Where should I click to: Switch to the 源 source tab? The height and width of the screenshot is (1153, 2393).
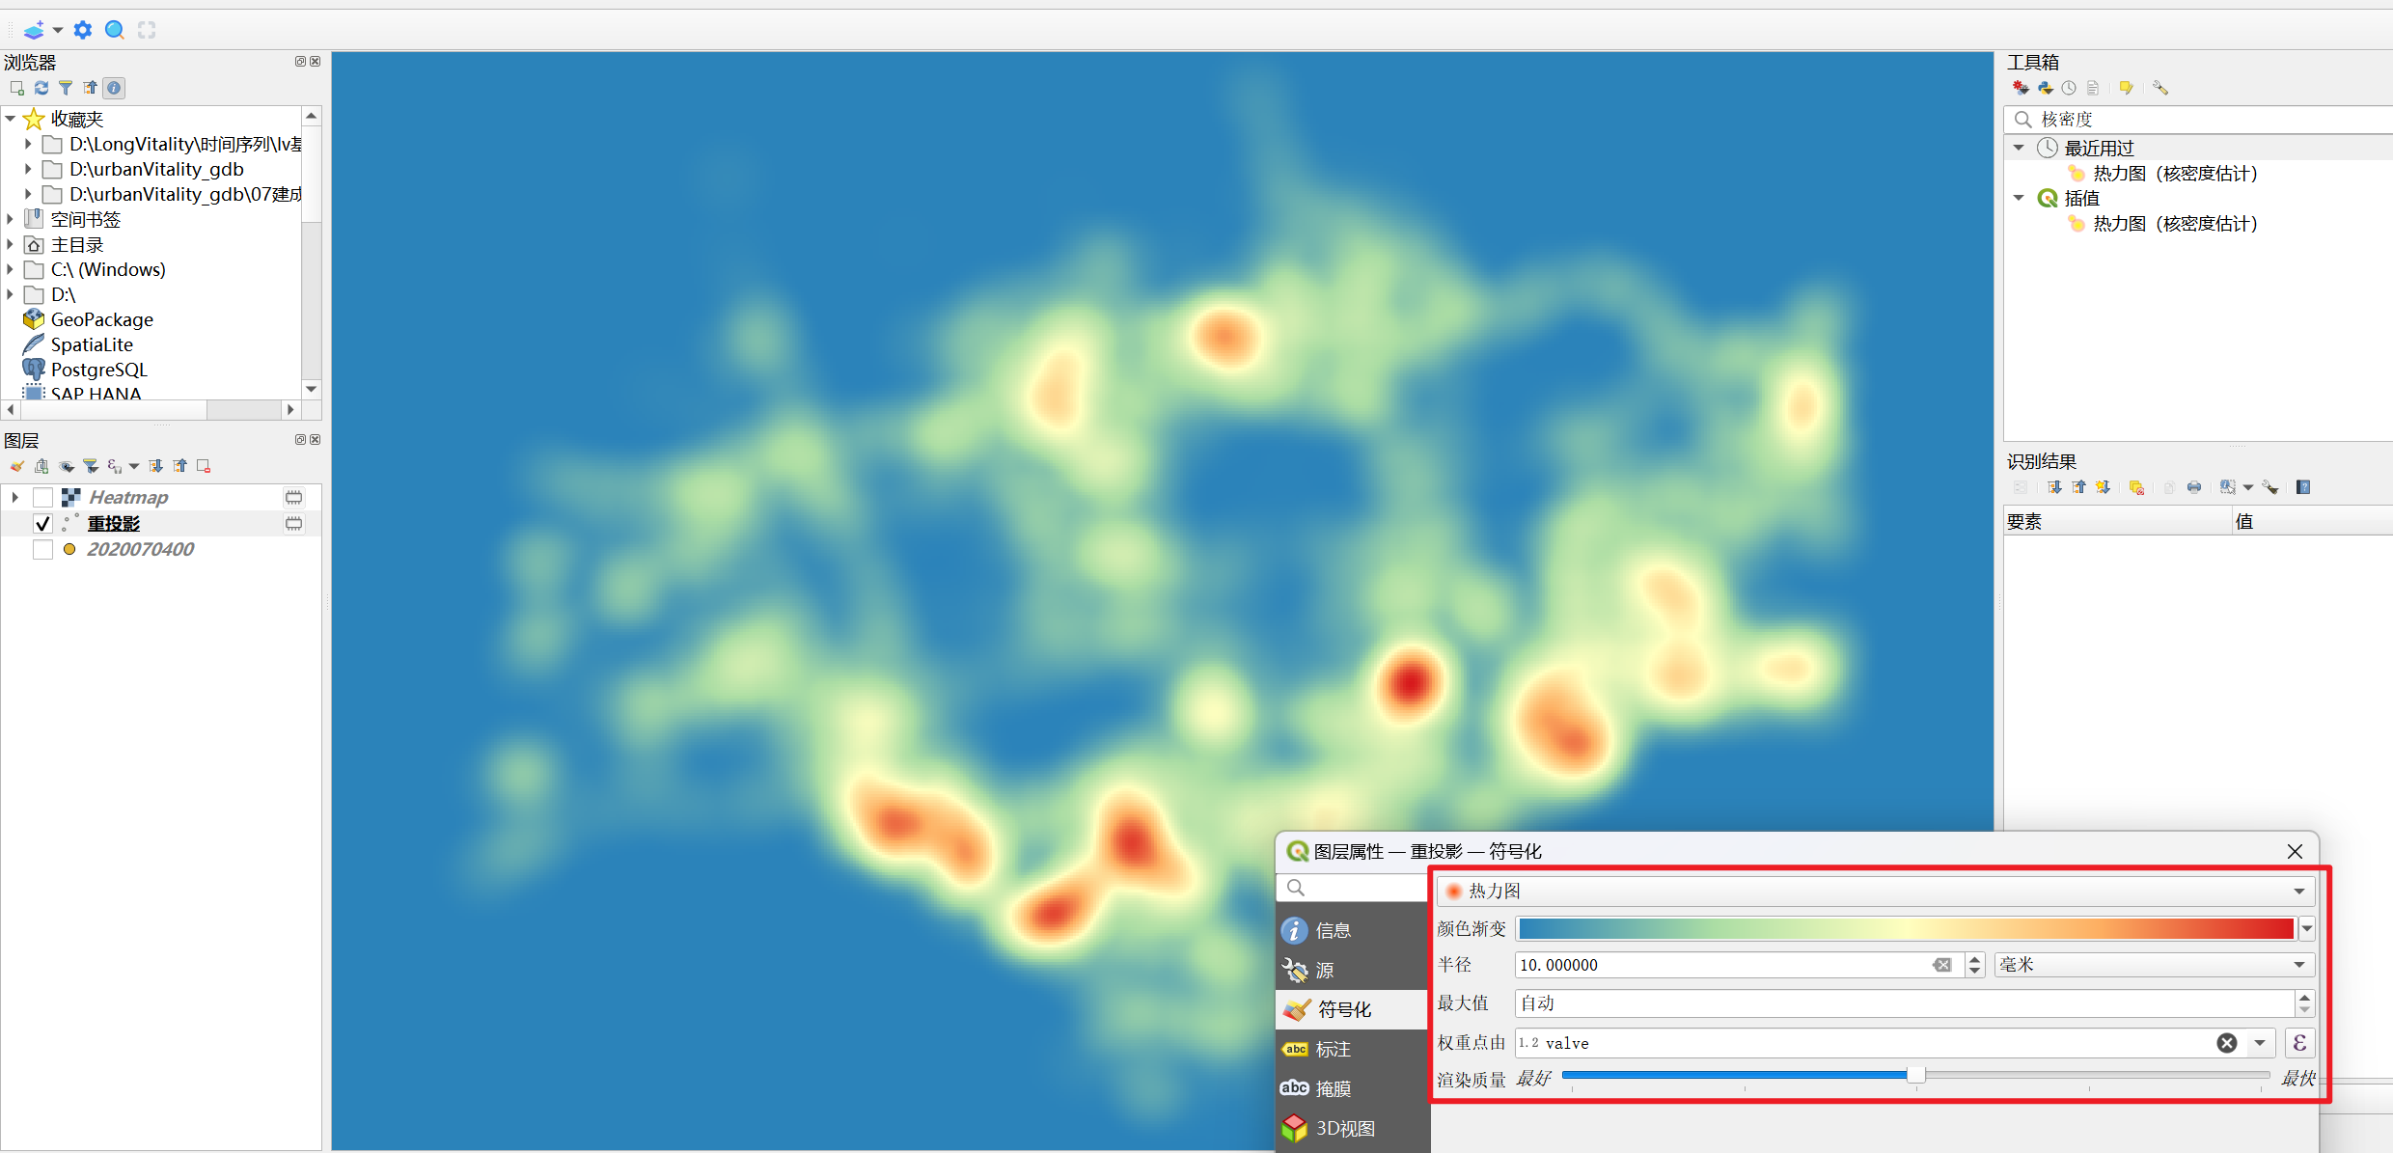point(1325,970)
